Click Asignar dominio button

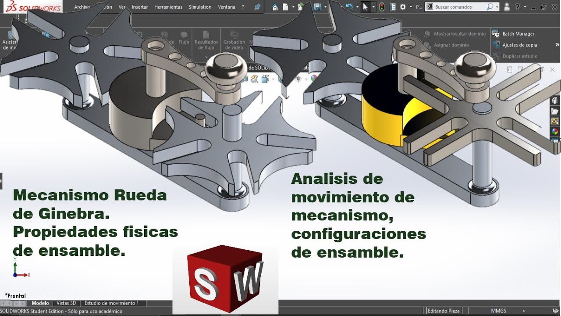[447, 45]
